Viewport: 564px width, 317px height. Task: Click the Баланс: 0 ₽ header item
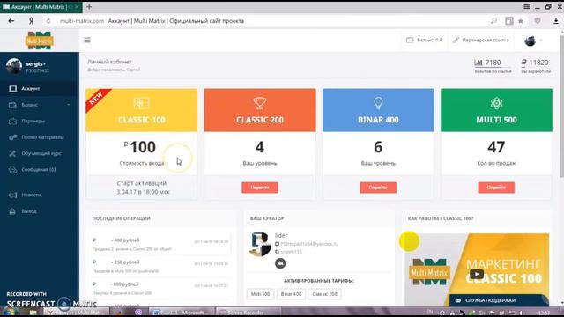[425, 40]
